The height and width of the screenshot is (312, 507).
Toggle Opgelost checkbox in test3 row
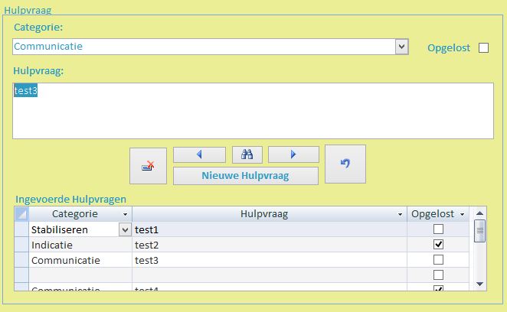(x=438, y=260)
